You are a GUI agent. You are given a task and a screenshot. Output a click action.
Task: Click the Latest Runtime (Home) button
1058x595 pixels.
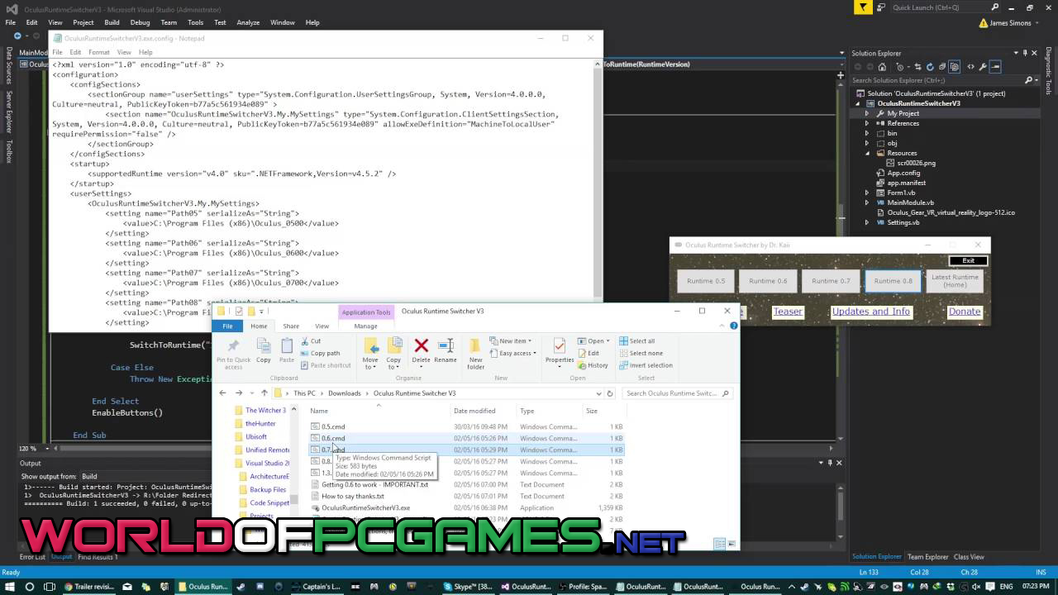955,281
